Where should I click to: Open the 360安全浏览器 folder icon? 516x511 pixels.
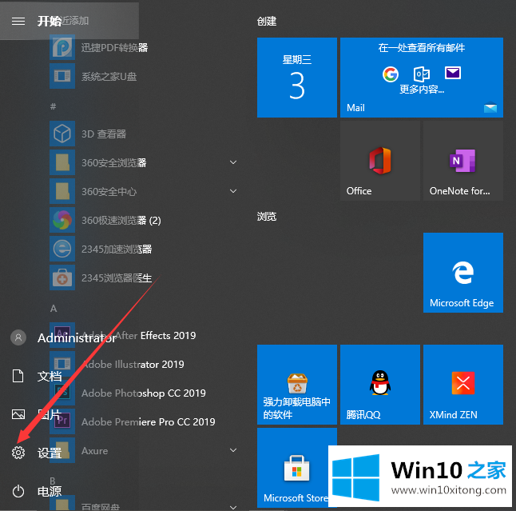click(x=62, y=162)
